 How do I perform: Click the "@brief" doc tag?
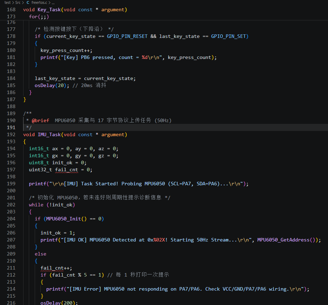pyautogui.click(x=40, y=121)
